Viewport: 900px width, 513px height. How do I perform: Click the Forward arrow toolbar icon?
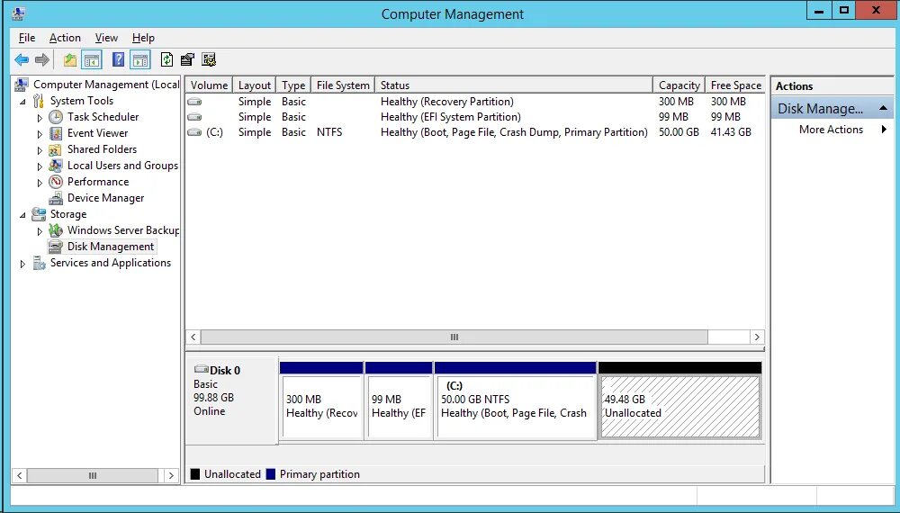42,59
